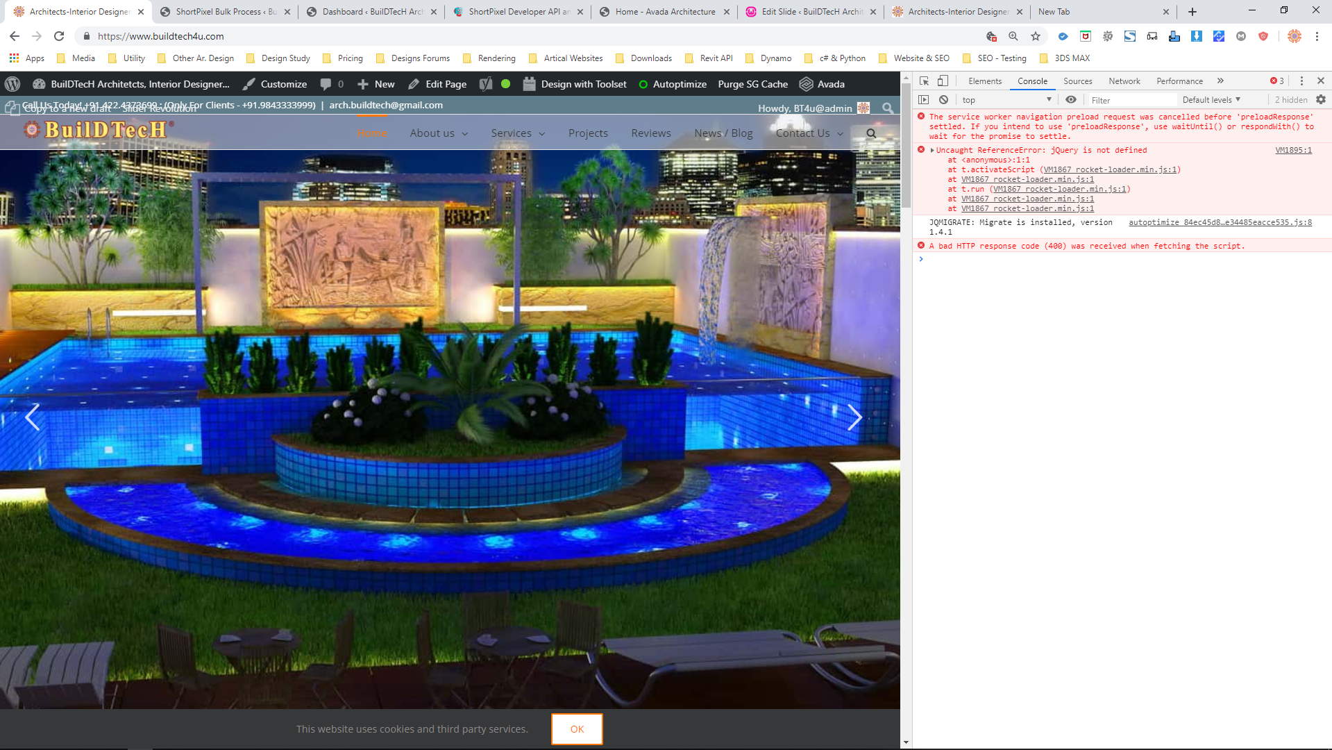Click the address bar URL field
The height and width of the screenshot is (750, 1332).
[528, 36]
